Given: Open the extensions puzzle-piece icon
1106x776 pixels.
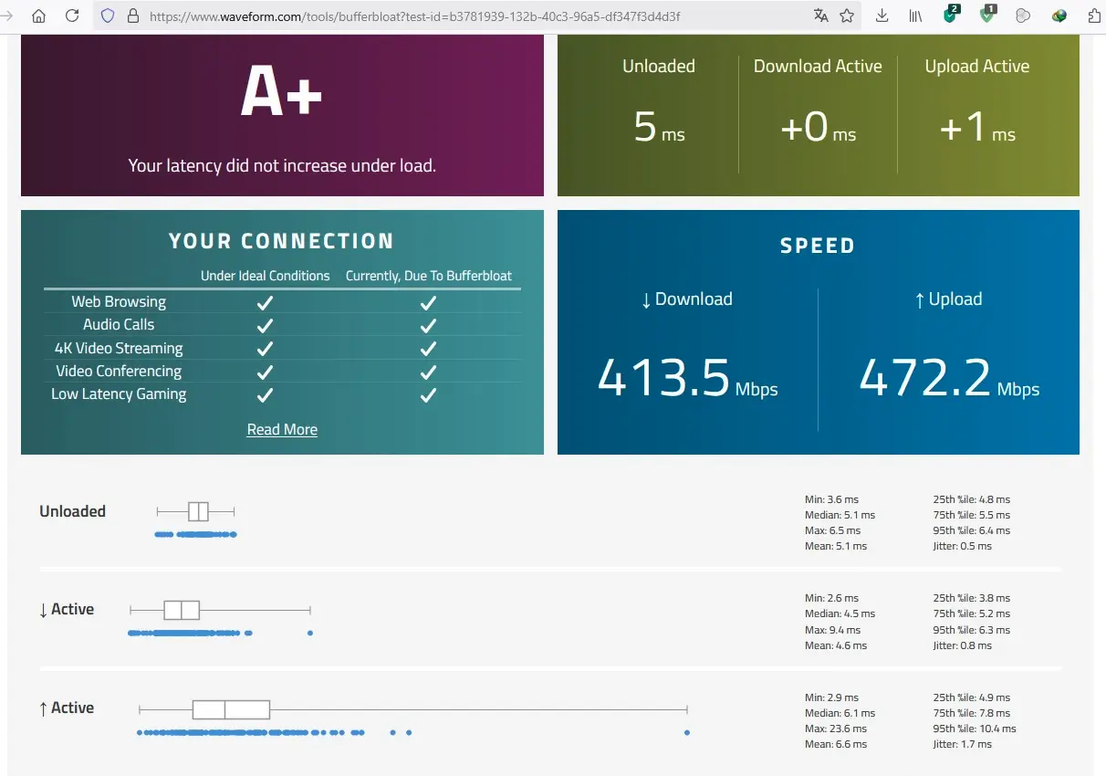Looking at the screenshot, I should click(x=1094, y=16).
